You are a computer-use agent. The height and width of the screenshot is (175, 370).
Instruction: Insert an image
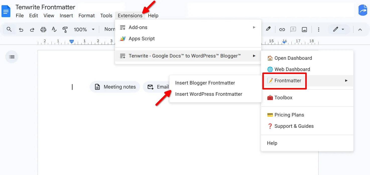pyautogui.click(x=304, y=29)
